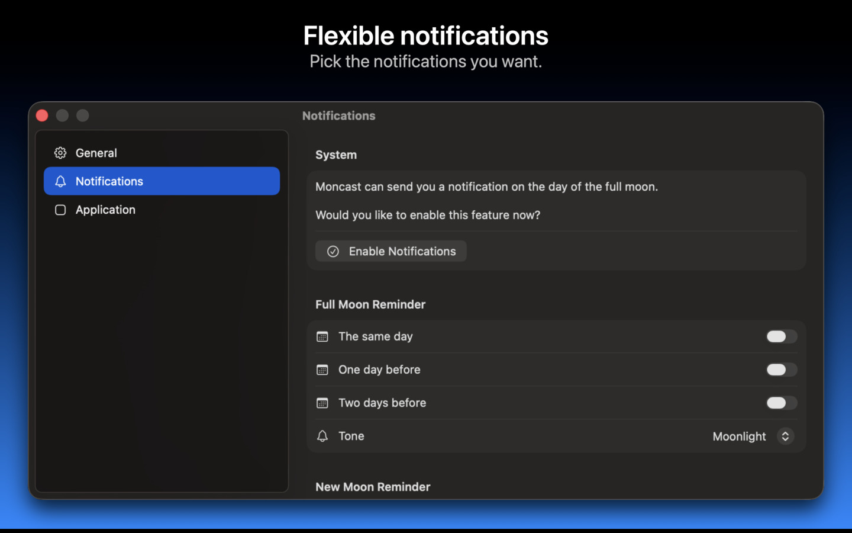Switch to the Application settings section

[105, 210]
